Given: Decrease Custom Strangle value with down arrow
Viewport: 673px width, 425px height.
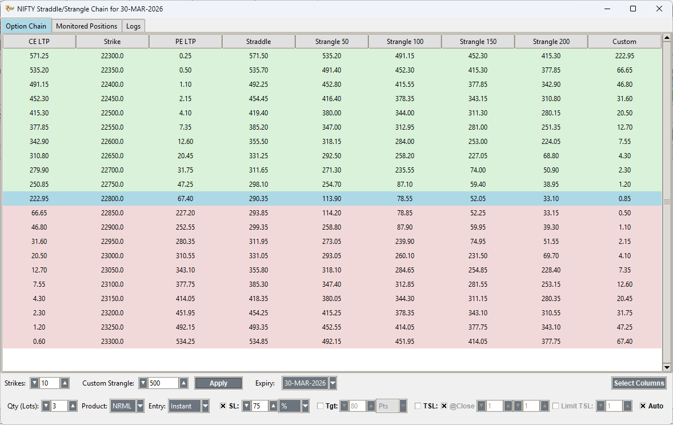Looking at the screenshot, I should coord(143,383).
